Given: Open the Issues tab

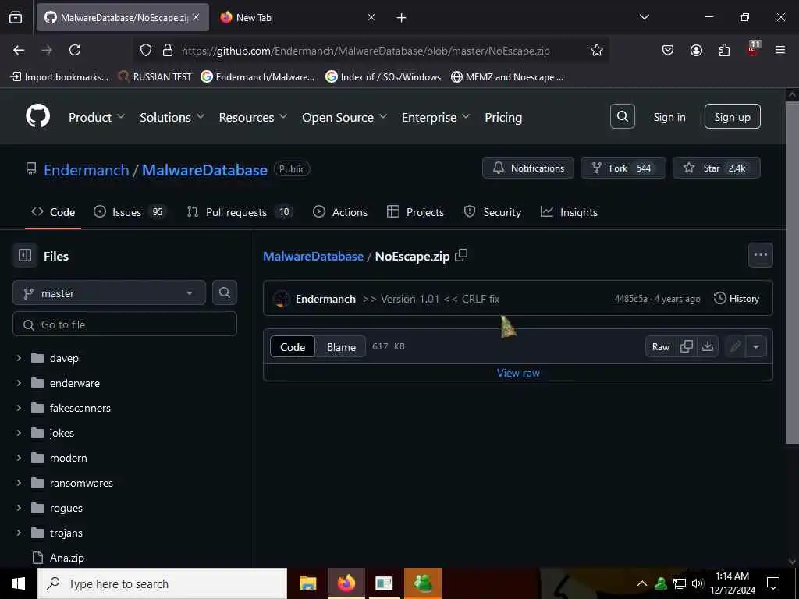Looking at the screenshot, I should pyautogui.click(x=130, y=212).
